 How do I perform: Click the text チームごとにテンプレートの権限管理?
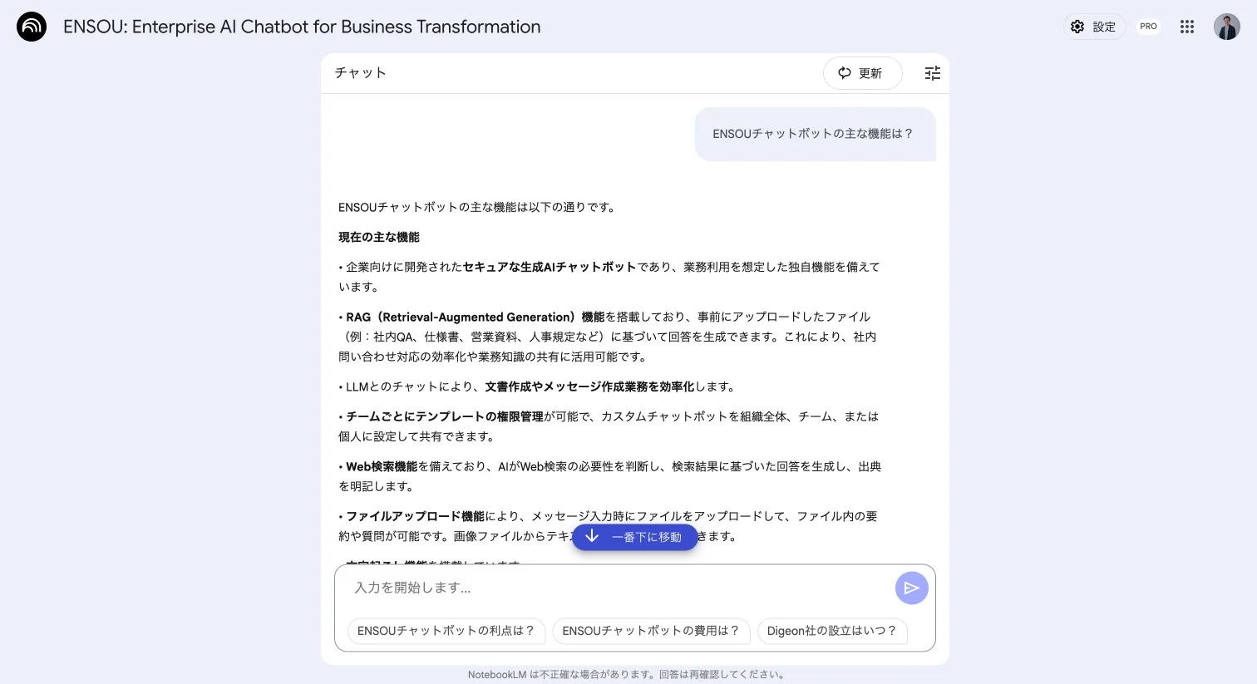(445, 416)
